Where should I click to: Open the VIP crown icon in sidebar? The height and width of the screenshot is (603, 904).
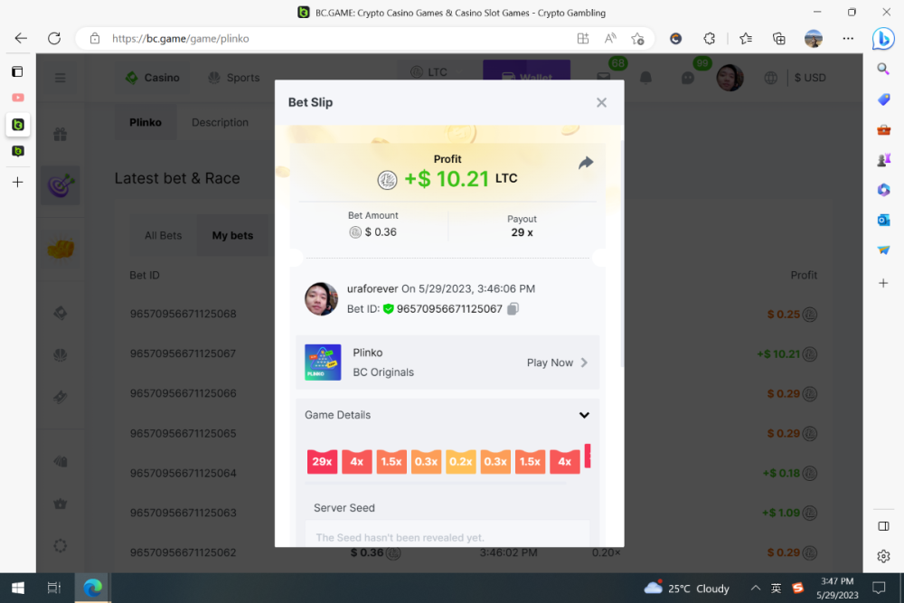(x=60, y=504)
